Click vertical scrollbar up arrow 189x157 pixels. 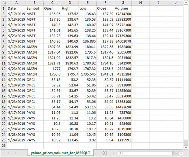coord(186,3)
